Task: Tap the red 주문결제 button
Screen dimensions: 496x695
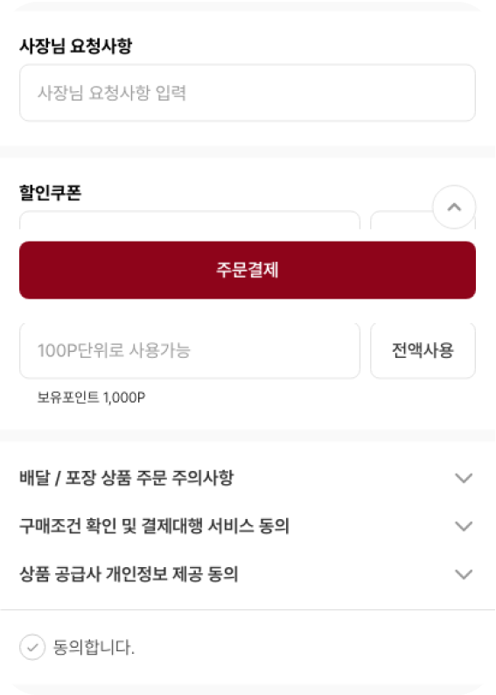Action: tap(248, 270)
